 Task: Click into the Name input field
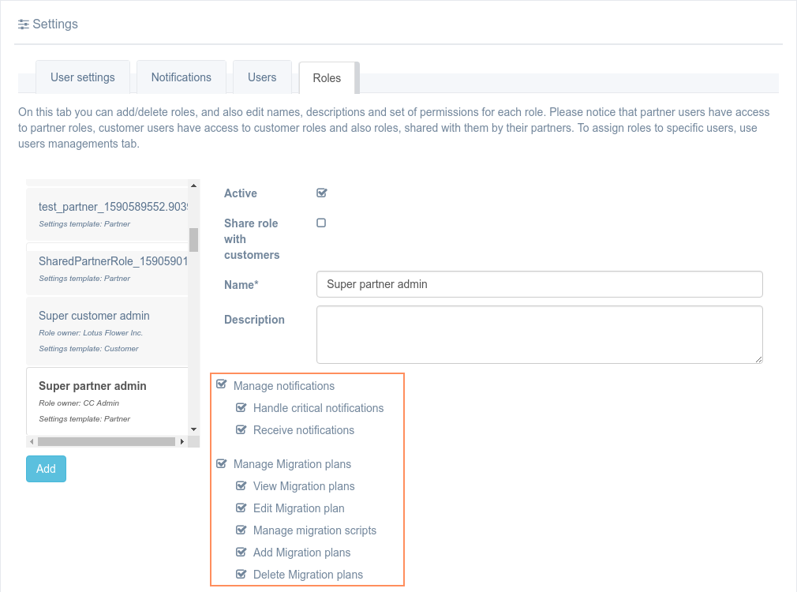(539, 284)
